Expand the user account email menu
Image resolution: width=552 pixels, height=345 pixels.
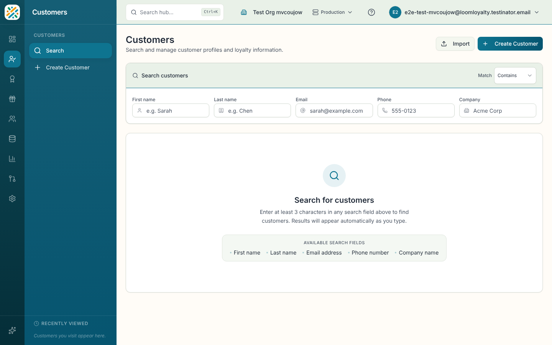click(465, 12)
